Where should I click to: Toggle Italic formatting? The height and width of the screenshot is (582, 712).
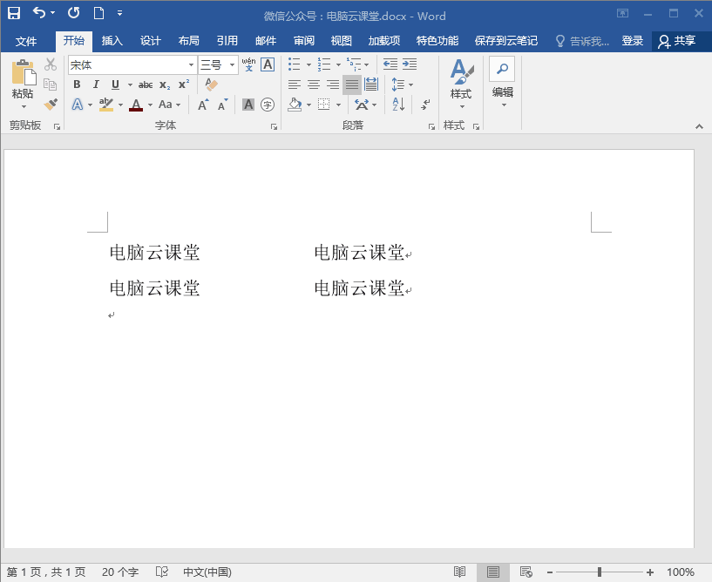point(96,85)
